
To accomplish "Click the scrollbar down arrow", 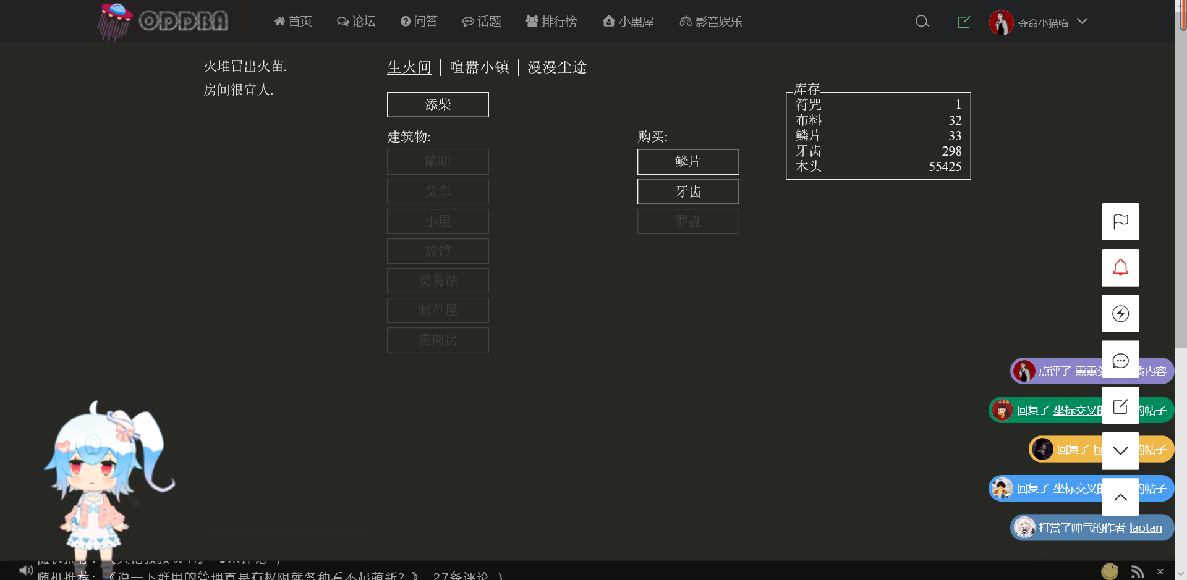I will click(x=1181, y=574).
